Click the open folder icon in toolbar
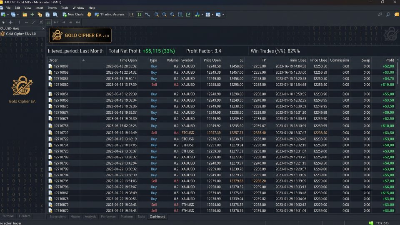The image size is (400, 225). [x=25, y=15]
